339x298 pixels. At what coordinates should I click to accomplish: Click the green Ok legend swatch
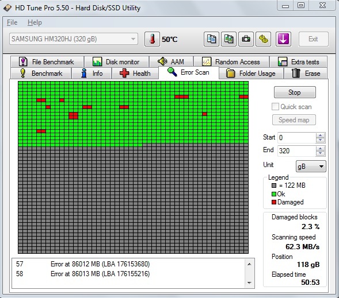tap(274, 194)
